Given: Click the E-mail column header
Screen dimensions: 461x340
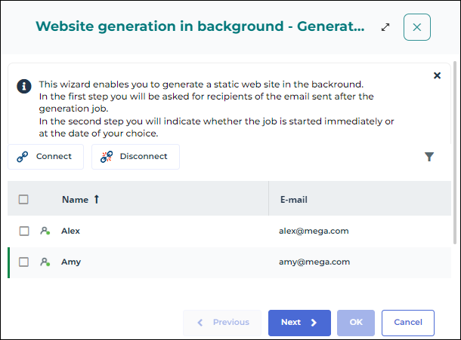Looking at the screenshot, I should (293, 200).
